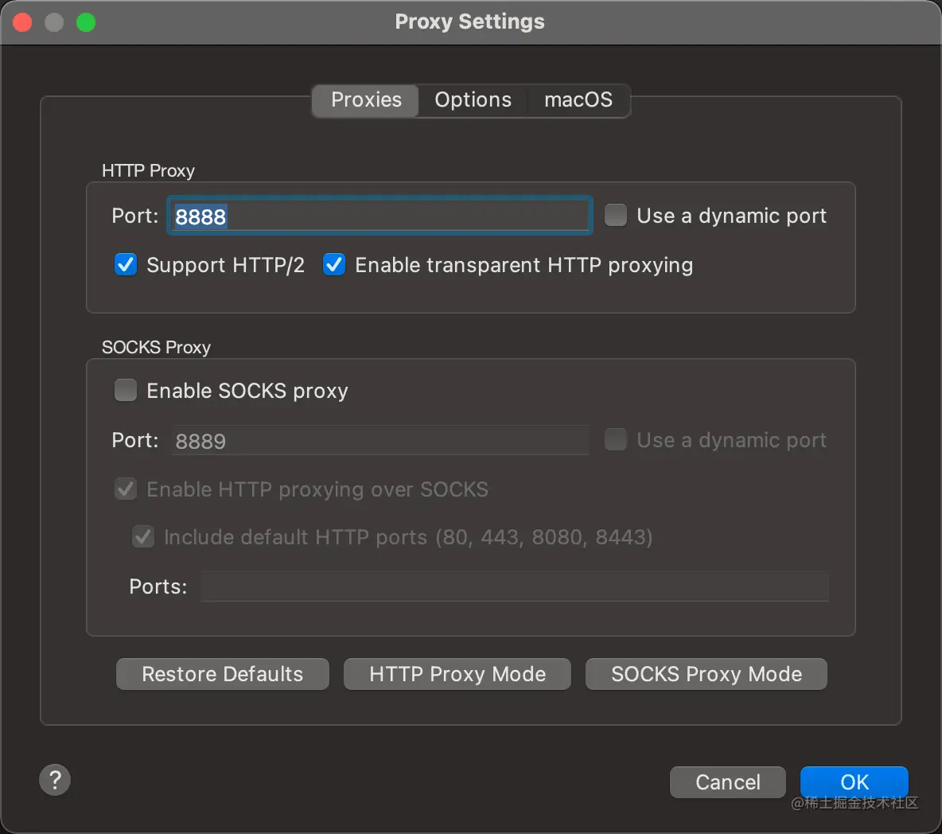The width and height of the screenshot is (942, 834).
Task: Click the Proxy Settings window title
Action: [x=469, y=21]
